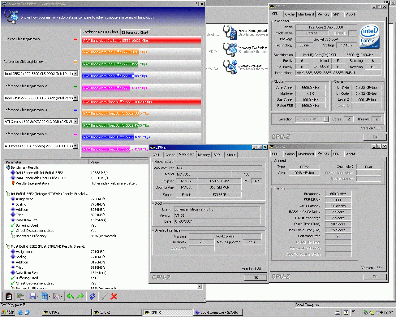Screen dimensions: 396x317
Task: Switch to Local Computer - SiSoftware taskbar button
Action: point(218,312)
